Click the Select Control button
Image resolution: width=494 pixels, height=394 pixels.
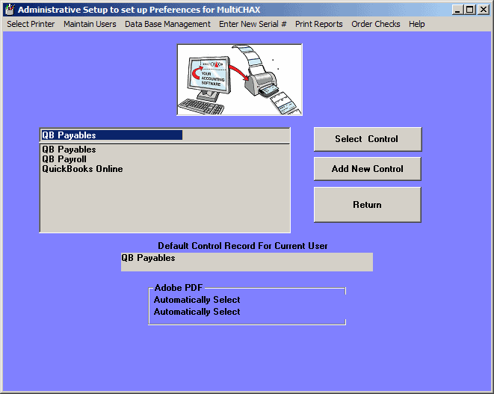(x=368, y=139)
